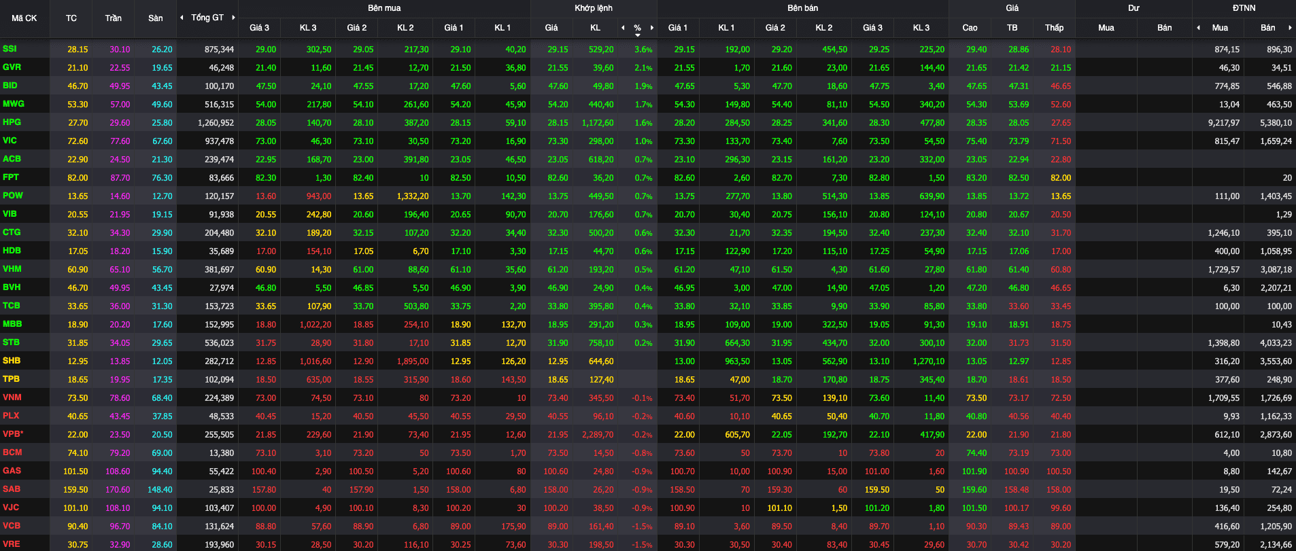The width and height of the screenshot is (1296, 551).
Task: Open the SHB stock symbol
Action: 12,361
